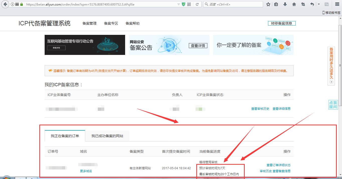Click the shield protection icon in address bar

[x=184, y=4]
